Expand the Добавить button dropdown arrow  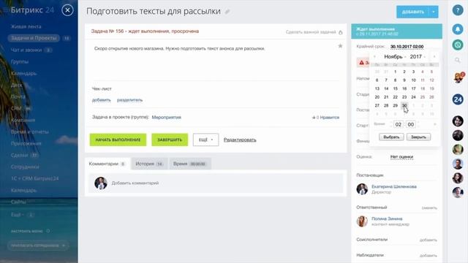434,12
